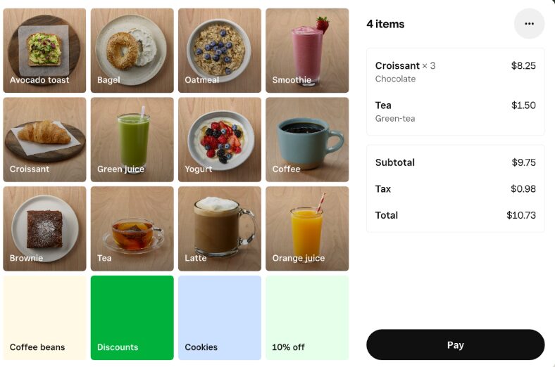Add Avocado toast to the order
555x367 pixels.
pos(44,51)
